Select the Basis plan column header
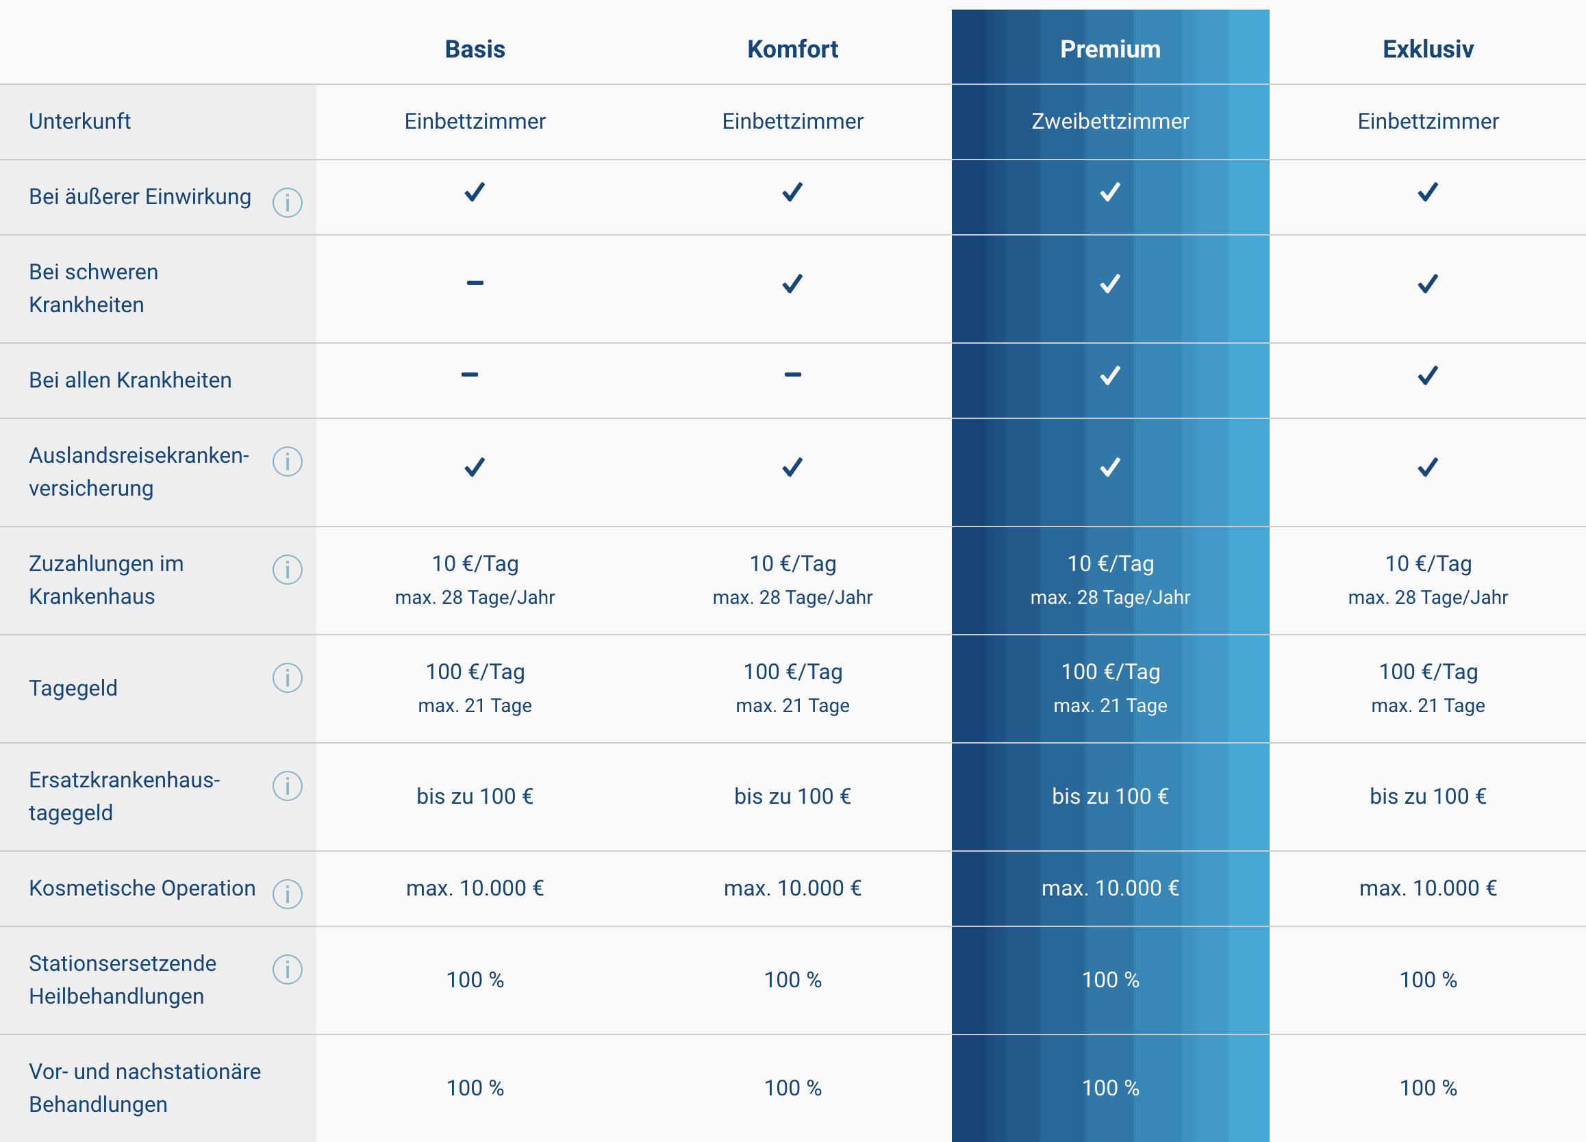This screenshot has width=1586, height=1142. [x=475, y=49]
